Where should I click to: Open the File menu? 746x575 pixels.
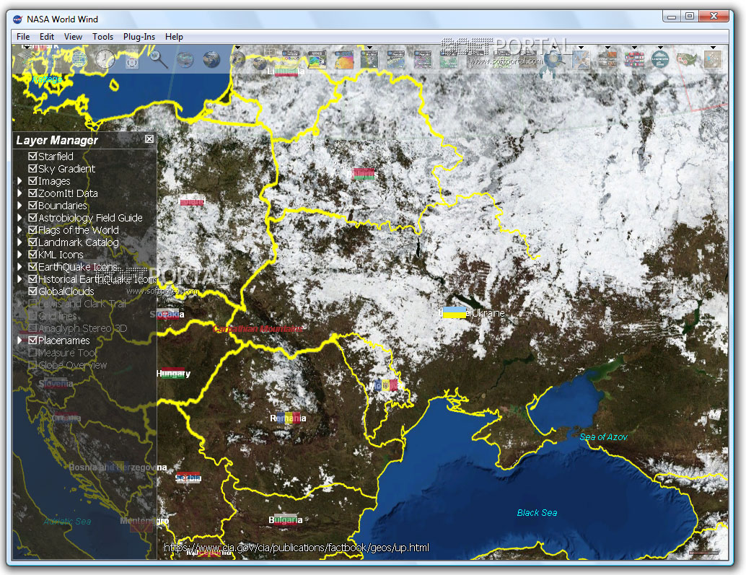point(23,37)
